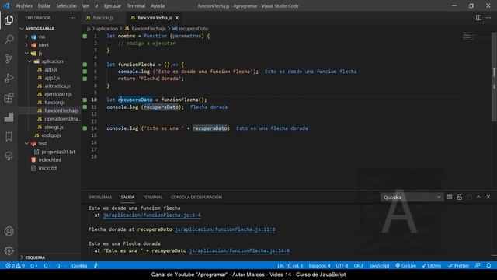Click the Prettier status item
The width and height of the screenshot is (497, 280).
click(x=458, y=266)
